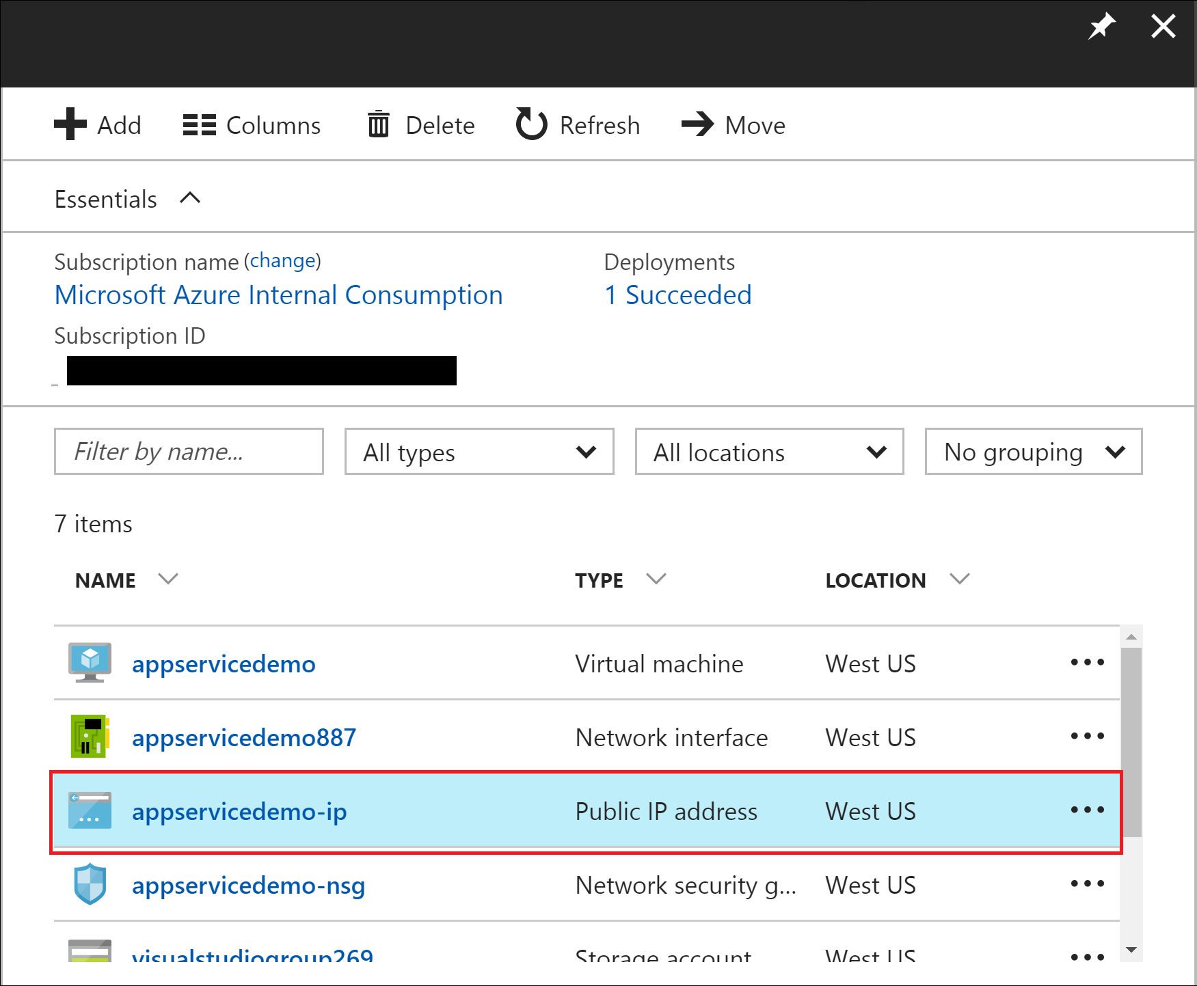The width and height of the screenshot is (1197, 986).
Task: Focus the Filter by name field
Action: click(x=189, y=452)
